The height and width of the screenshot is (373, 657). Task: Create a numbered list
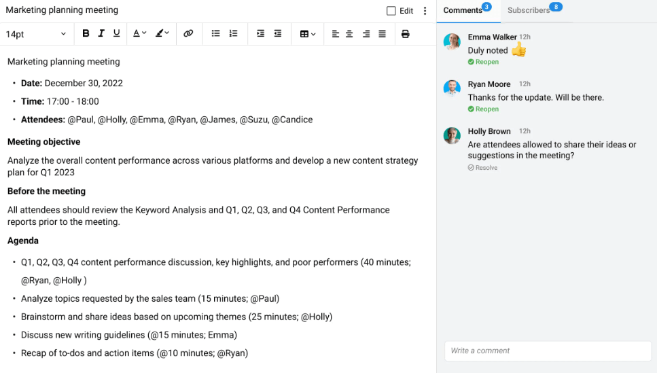click(x=234, y=33)
